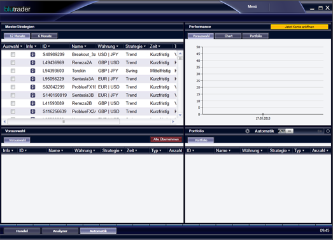Open info icon for Torokin strategy

tap(32, 71)
